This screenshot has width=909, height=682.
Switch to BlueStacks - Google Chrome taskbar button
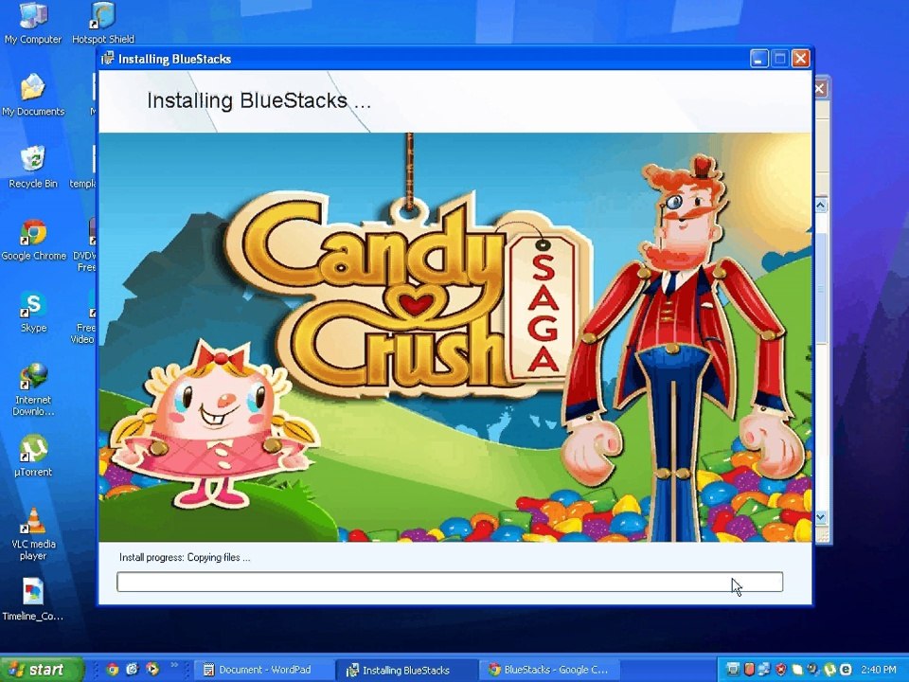[548, 670]
